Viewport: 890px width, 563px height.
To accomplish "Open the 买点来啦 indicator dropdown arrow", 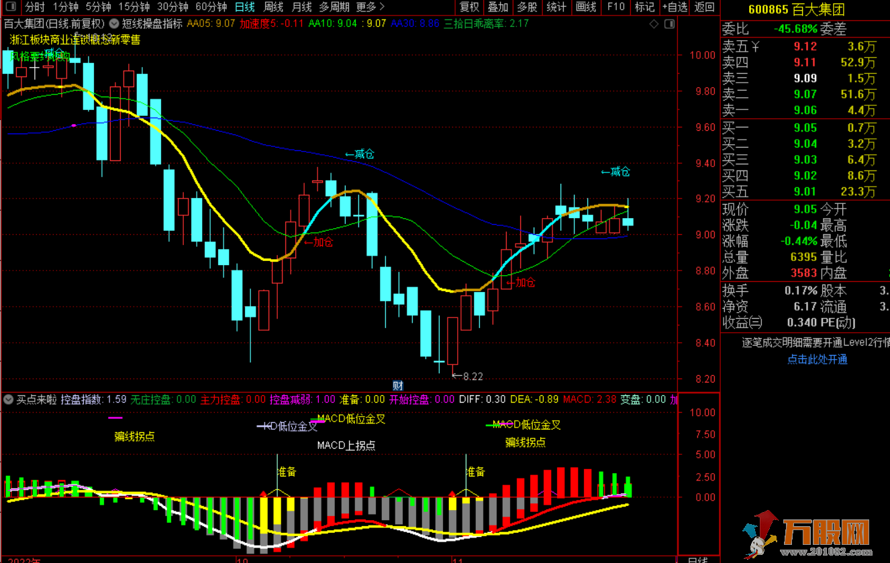I will 8,399.
